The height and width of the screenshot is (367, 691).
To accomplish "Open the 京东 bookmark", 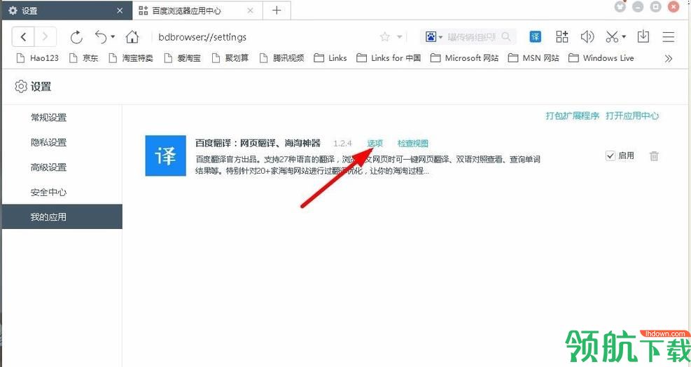I will click(x=84, y=58).
